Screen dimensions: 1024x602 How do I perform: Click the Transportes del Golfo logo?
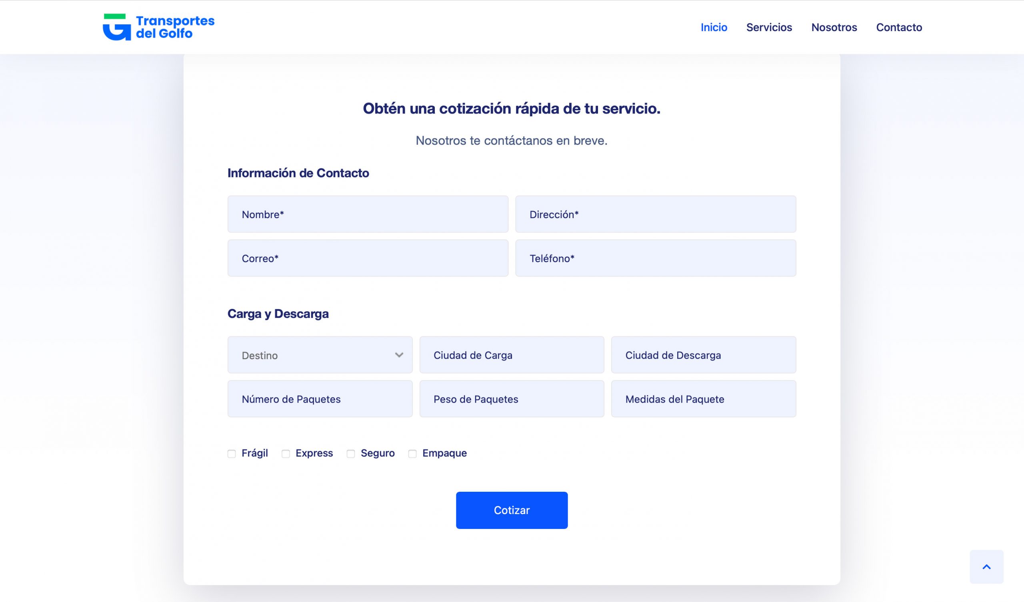pyautogui.click(x=158, y=27)
